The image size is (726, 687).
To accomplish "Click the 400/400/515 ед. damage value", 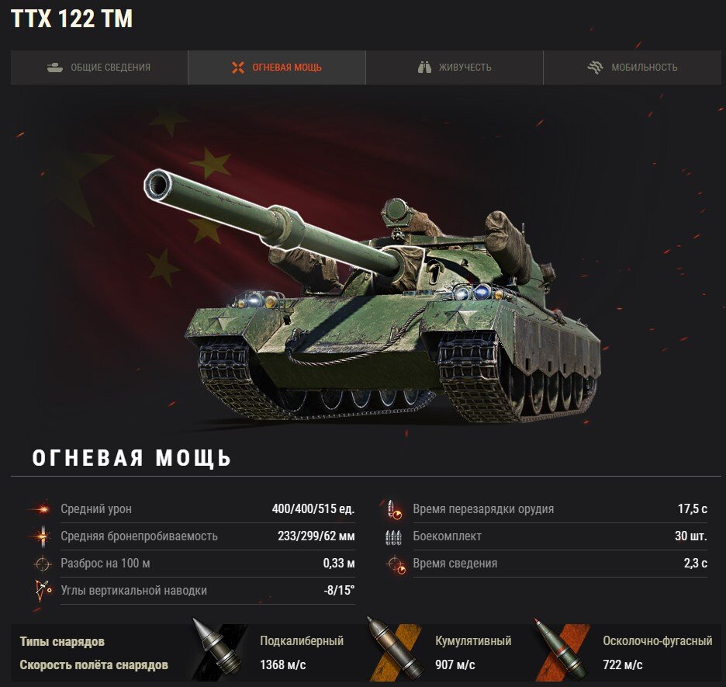I will 313,509.
